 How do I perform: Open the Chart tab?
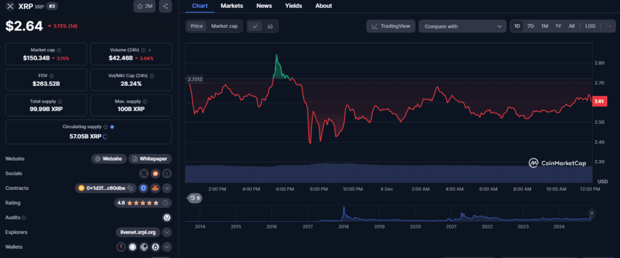[x=199, y=6]
